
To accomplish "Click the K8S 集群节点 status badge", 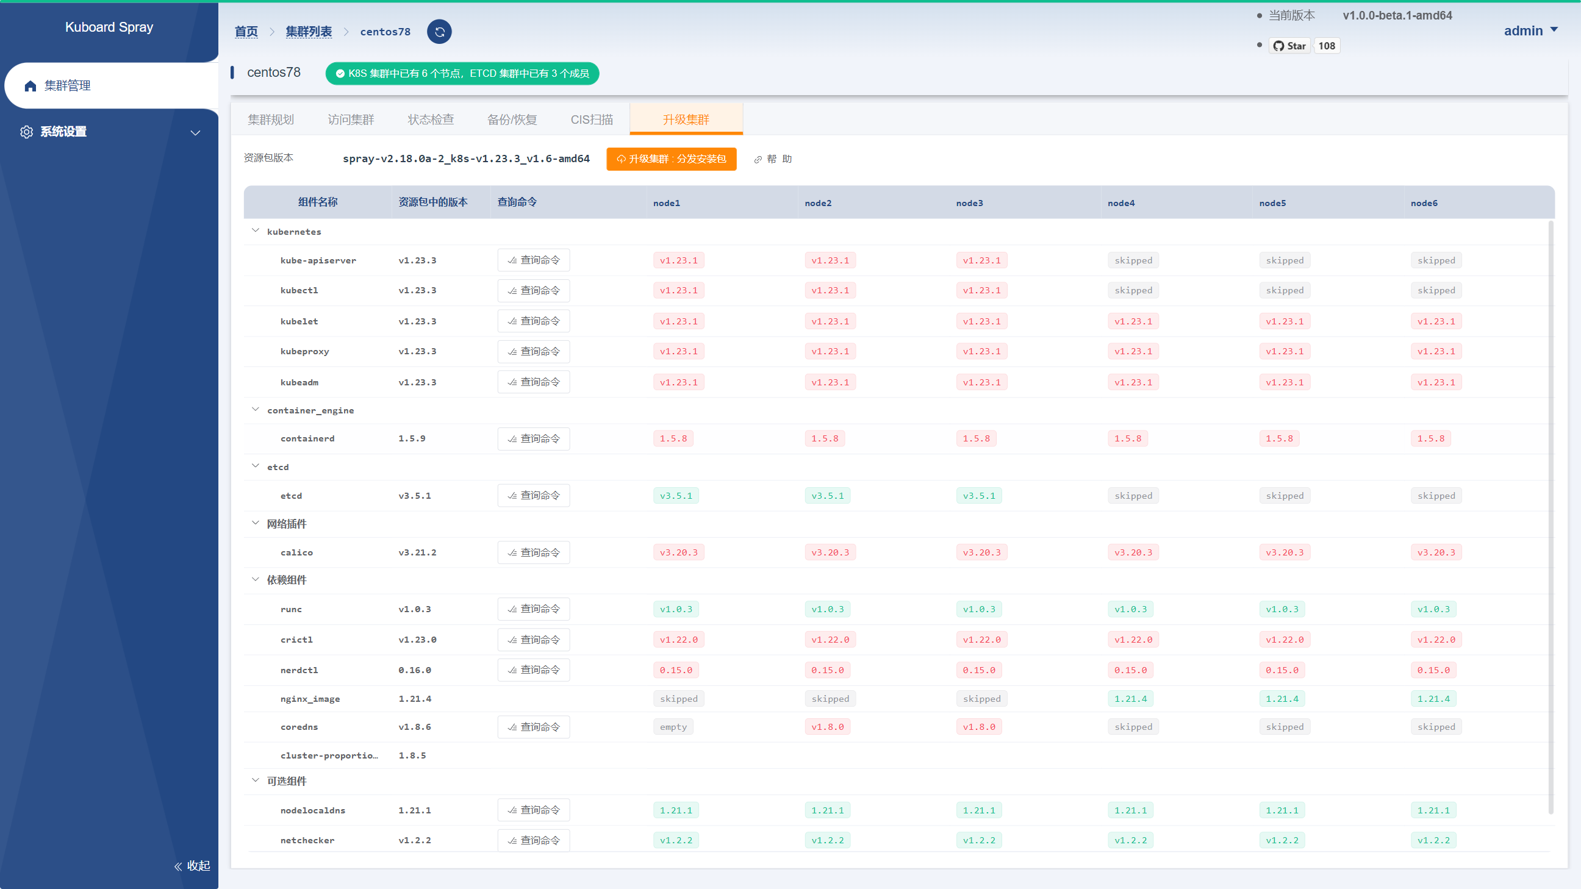I will click(462, 74).
